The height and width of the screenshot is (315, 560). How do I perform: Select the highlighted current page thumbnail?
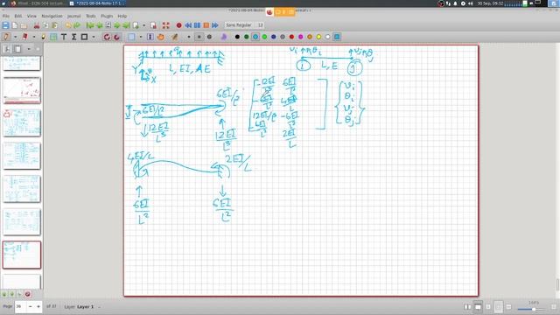[22, 255]
